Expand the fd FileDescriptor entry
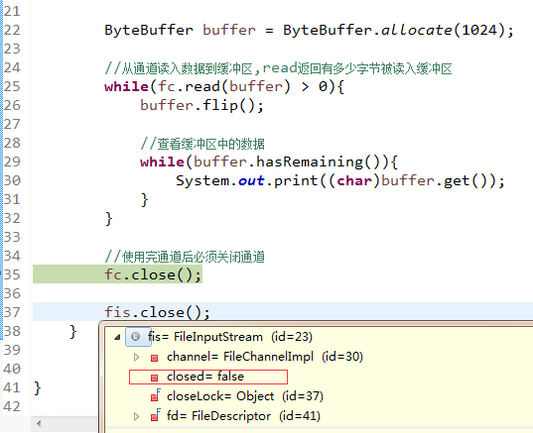The image size is (533, 433). (136, 416)
